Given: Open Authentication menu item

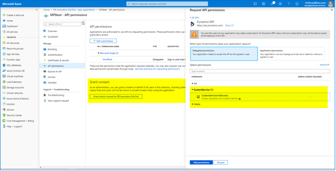Looking at the screenshot, I should coord(55,55).
